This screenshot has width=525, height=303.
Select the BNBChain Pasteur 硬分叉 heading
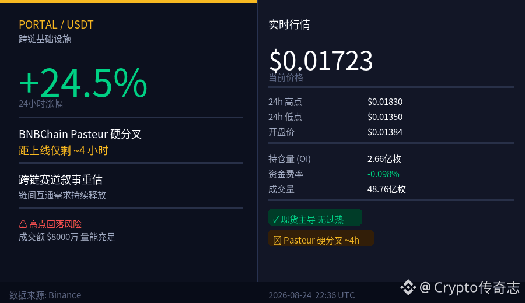coord(80,134)
